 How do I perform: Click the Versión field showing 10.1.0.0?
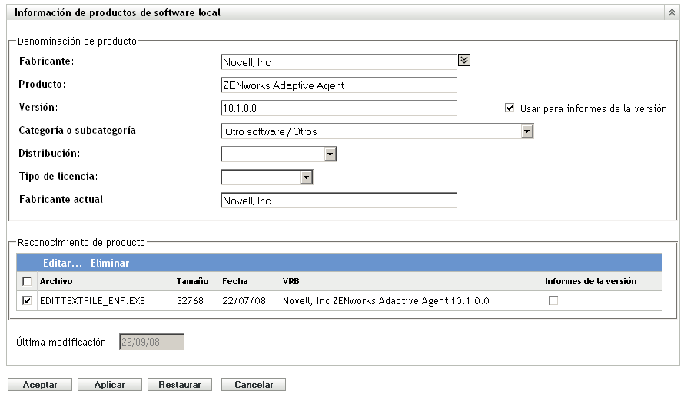click(x=338, y=108)
